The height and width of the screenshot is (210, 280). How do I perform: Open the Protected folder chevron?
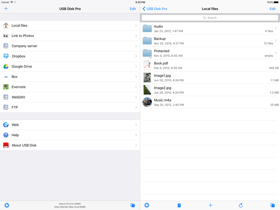coord(276,53)
